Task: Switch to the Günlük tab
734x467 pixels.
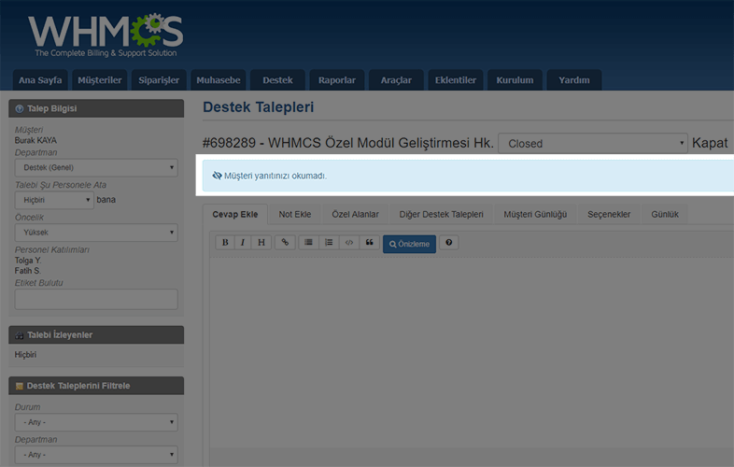Action: (x=665, y=215)
